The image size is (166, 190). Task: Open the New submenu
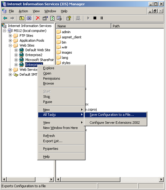(61, 110)
